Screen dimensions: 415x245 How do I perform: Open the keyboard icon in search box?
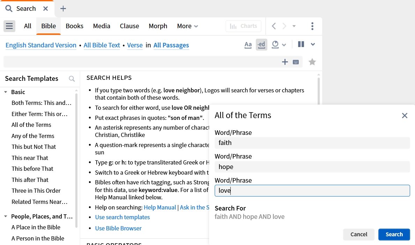click(296, 62)
